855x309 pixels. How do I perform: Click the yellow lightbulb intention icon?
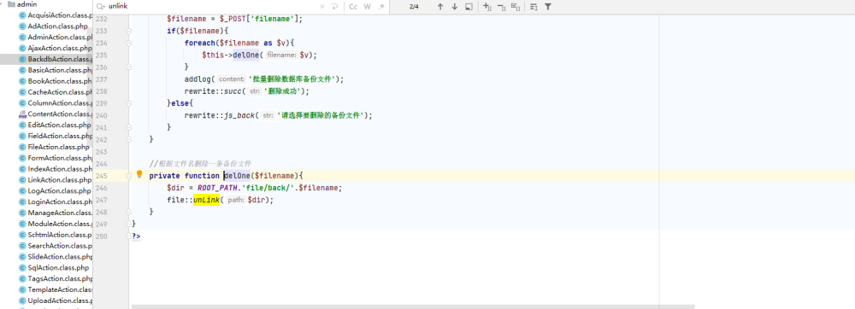(139, 175)
